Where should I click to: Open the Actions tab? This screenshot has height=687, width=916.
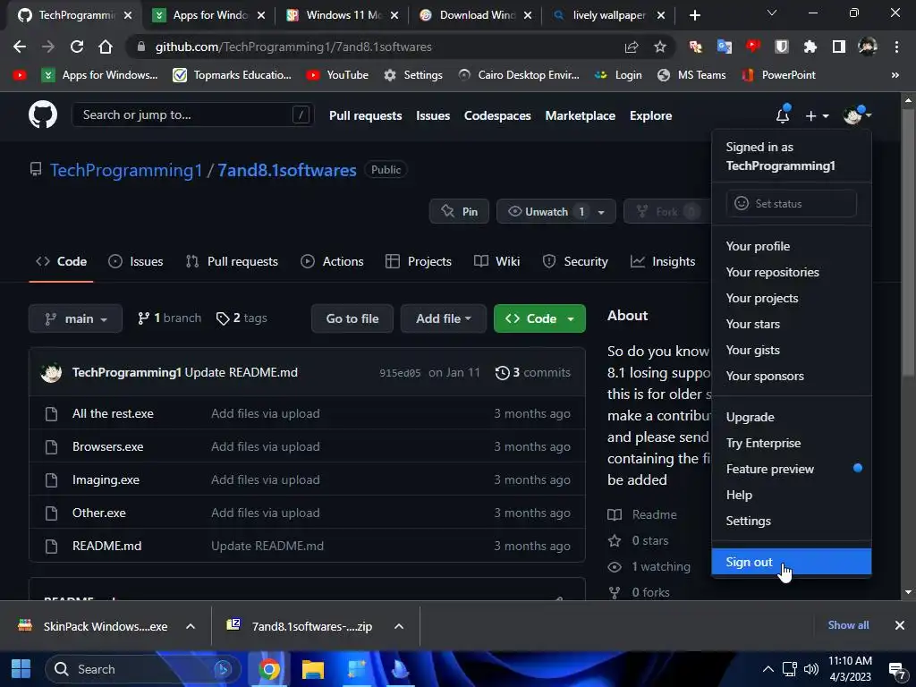click(332, 261)
